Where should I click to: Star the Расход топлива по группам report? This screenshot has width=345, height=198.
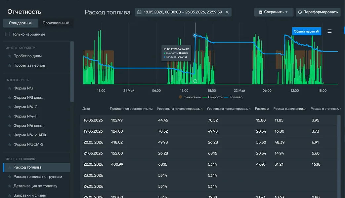[x=10, y=177]
